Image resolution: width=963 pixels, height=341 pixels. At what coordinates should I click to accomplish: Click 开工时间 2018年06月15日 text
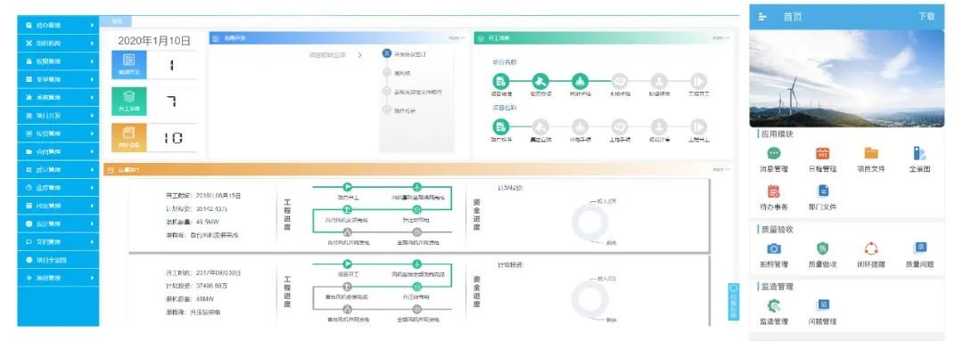[202, 196]
